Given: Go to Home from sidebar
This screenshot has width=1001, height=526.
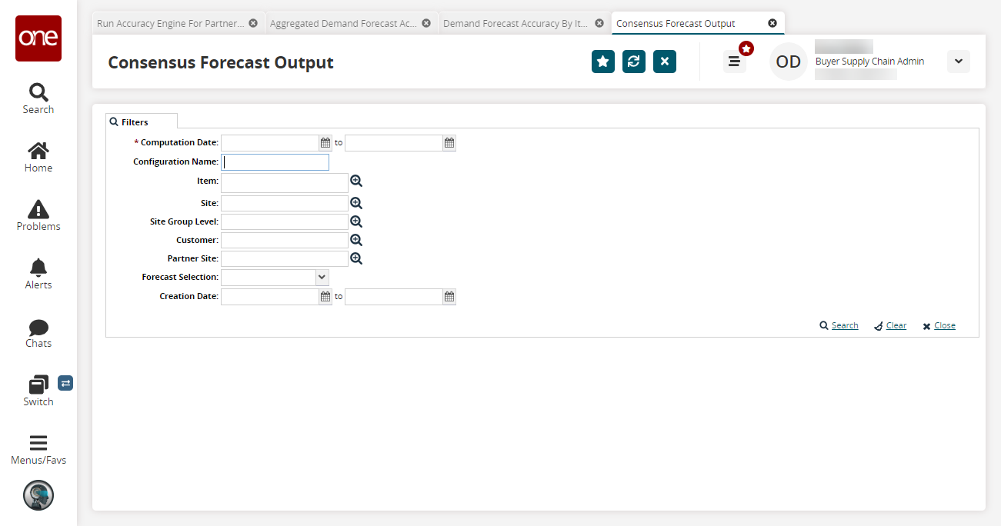Looking at the screenshot, I should 38,151.
